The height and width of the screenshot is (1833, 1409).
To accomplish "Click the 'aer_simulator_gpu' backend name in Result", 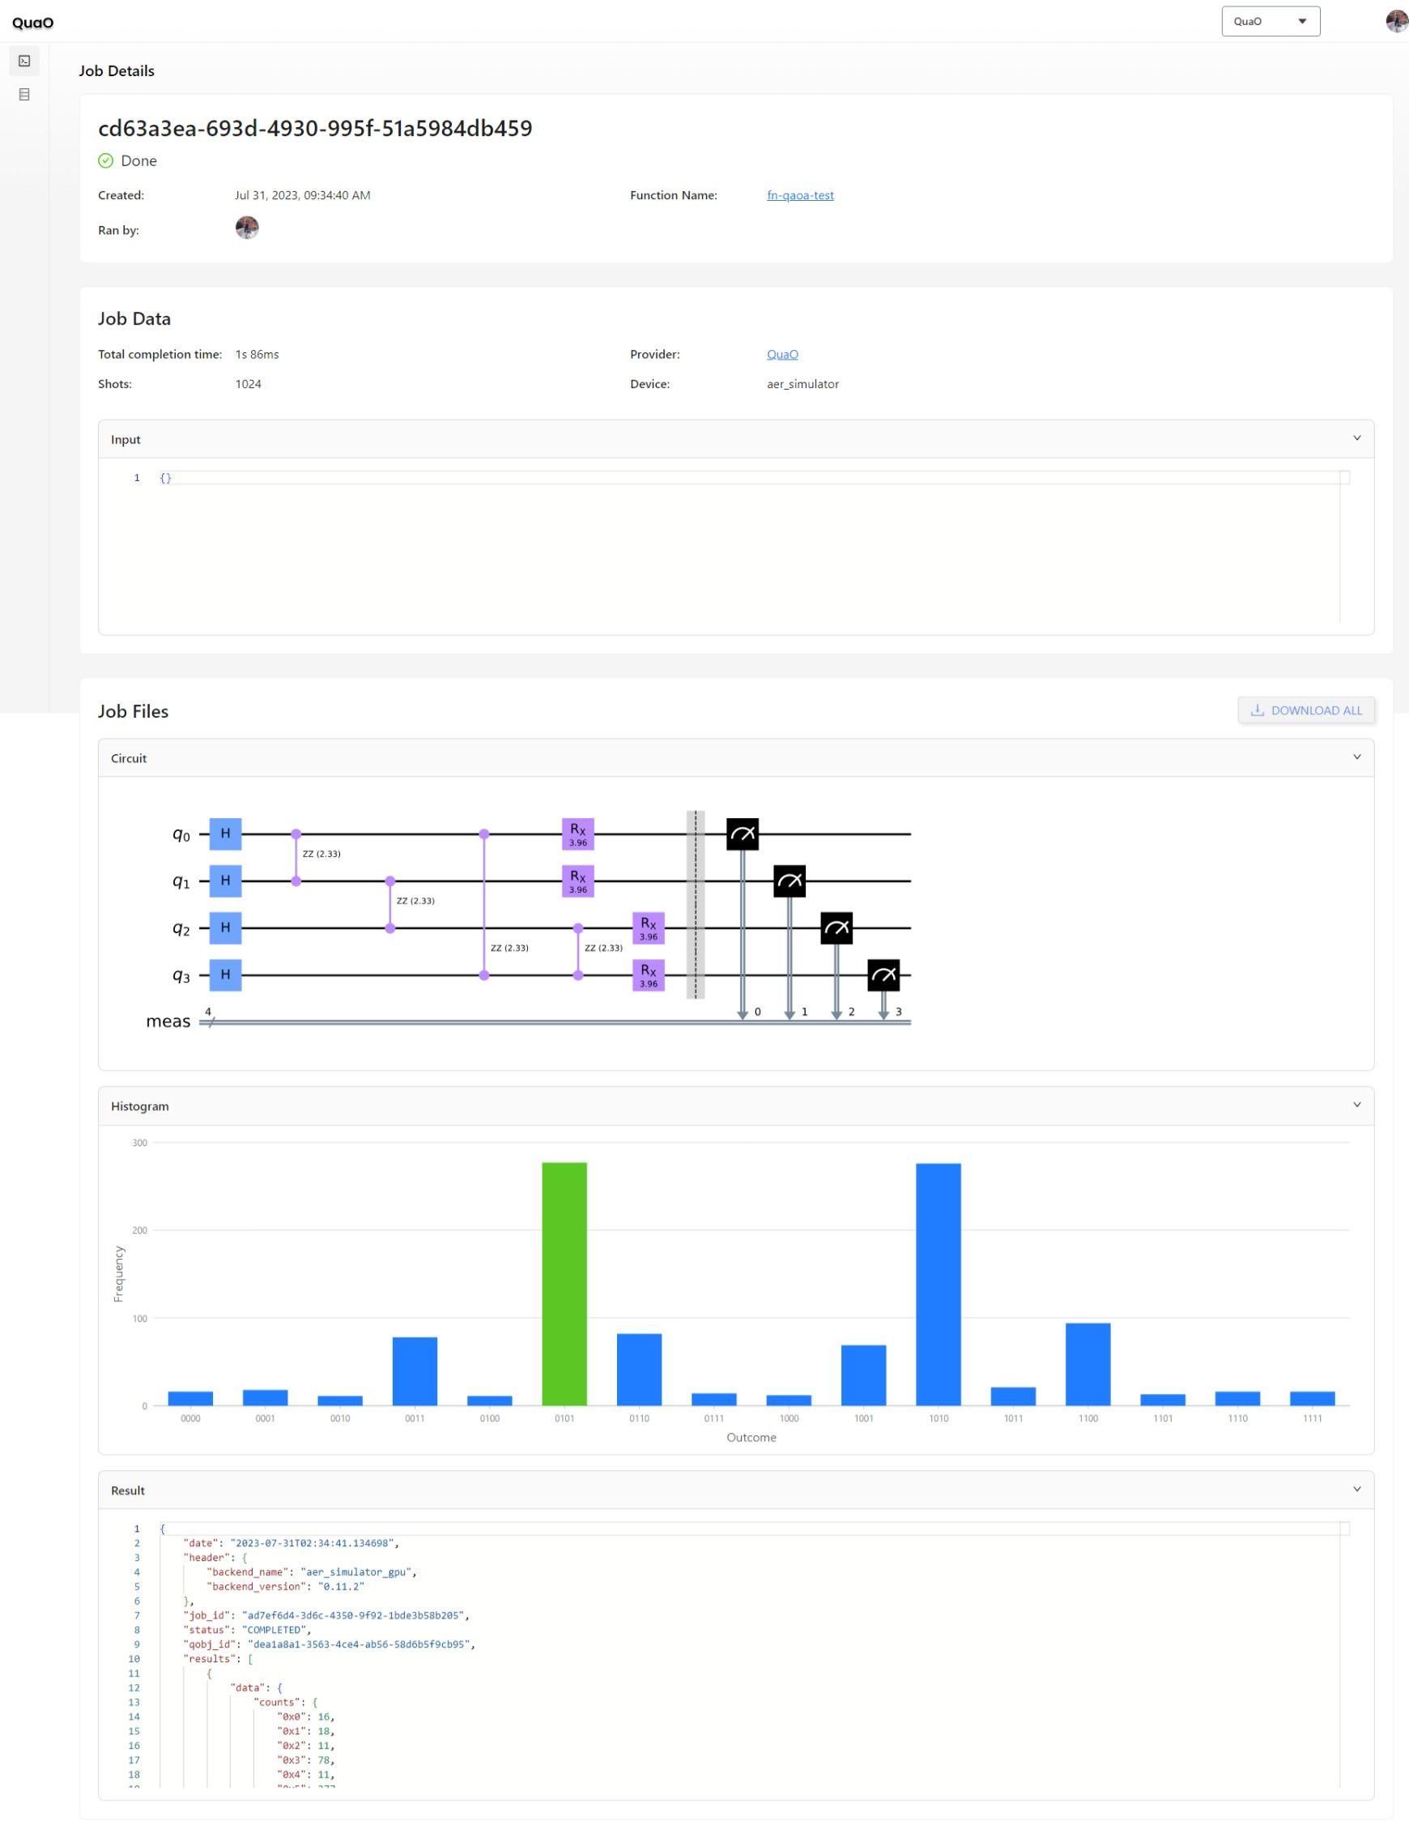I will (358, 1571).
